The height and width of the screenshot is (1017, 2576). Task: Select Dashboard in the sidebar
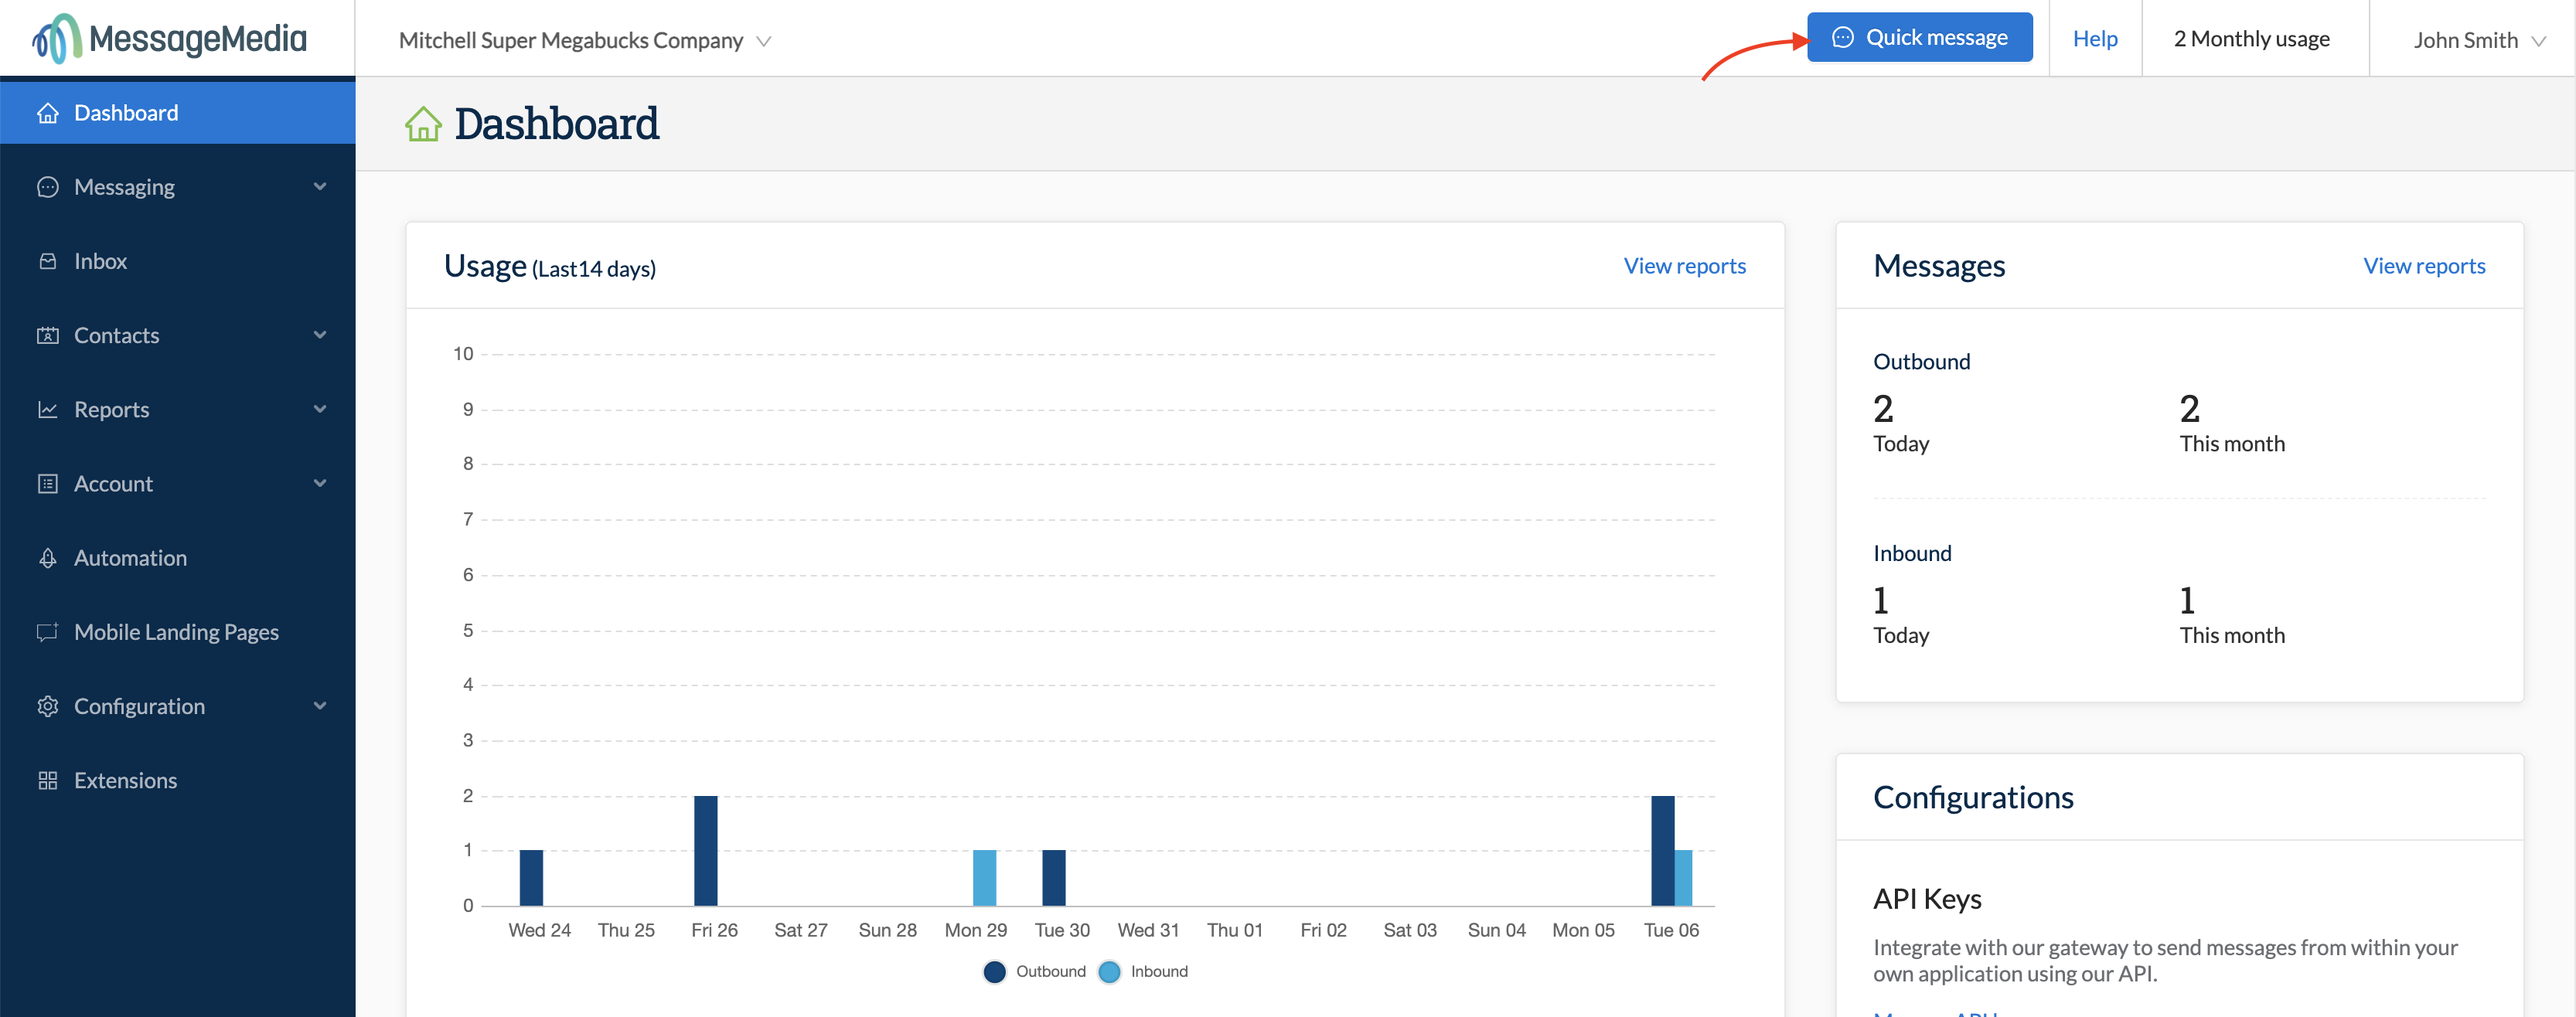click(x=126, y=113)
